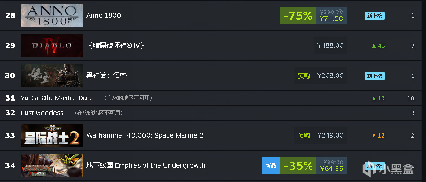Image resolution: width=426 pixels, height=182 pixels.
Task: Click the Lust Goddess listing
Action: pyautogui.click(x=42, y=113)
